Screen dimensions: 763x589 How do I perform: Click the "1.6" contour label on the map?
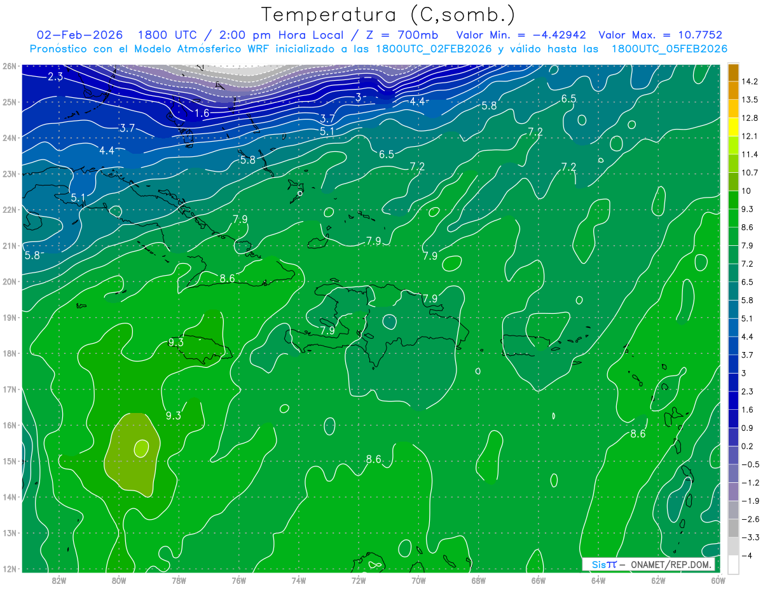click(x=202, y=113)
